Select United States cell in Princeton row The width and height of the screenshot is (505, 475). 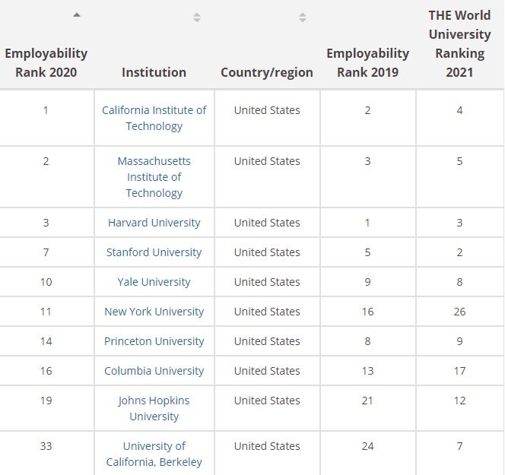pyautogui.click(x=267, y=341)
